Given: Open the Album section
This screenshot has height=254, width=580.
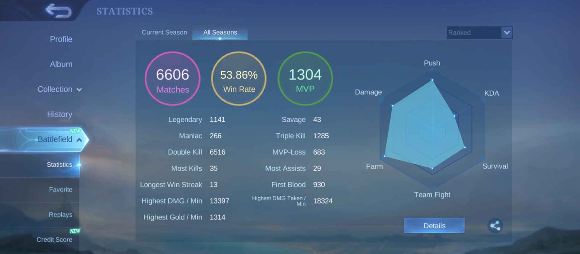Looking at the screenshot, I should [61, 64].
